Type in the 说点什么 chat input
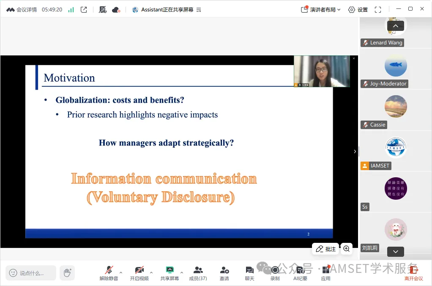Image resolution: width=432 pixels, height=286 pixels. pyautogui.click(x=31, y=273)
